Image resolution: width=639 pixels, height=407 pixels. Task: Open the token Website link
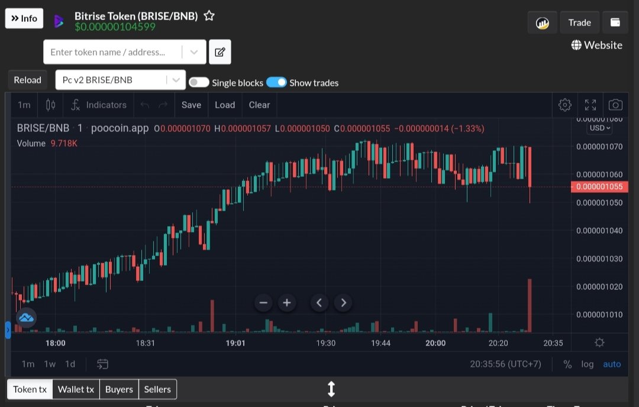point(596,45)
